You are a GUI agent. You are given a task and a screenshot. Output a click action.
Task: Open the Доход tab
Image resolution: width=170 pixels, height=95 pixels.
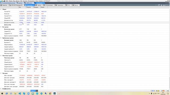pos(76,5)
